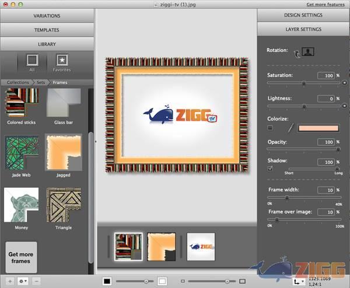Uncheck the Shadow checkbox
The width and height of the screenshot is (350, 288).
[270, 168]
